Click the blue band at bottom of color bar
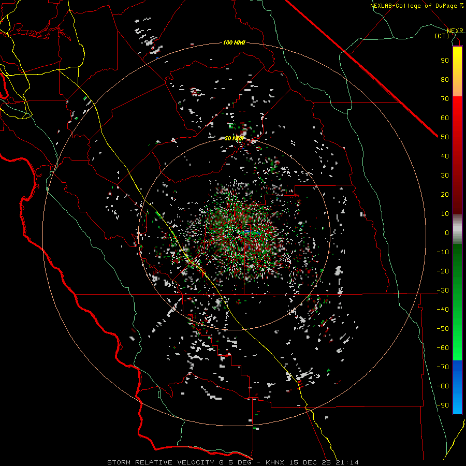 [457, 387]
